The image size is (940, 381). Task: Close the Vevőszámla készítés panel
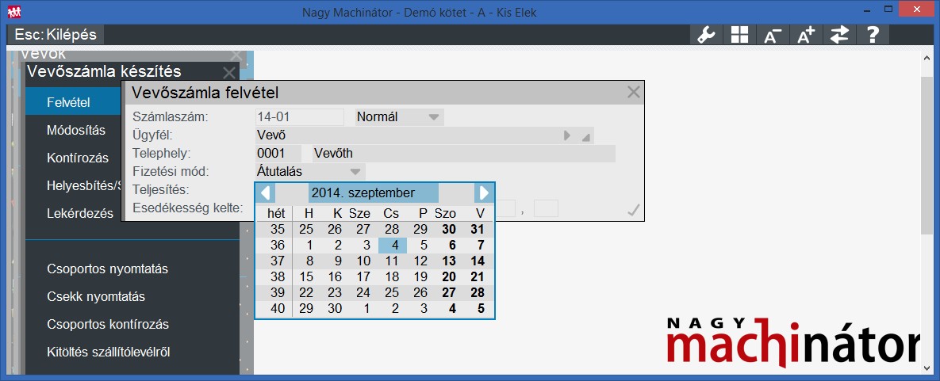pos(229,73)
